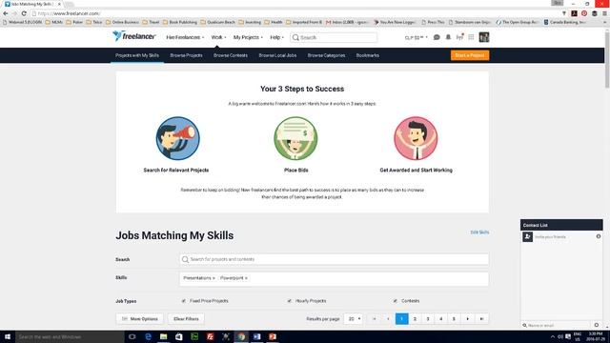The height and width of the screenshot is (343, 610).
Task: Click the Search for projects and contests field
Action: 334,259
